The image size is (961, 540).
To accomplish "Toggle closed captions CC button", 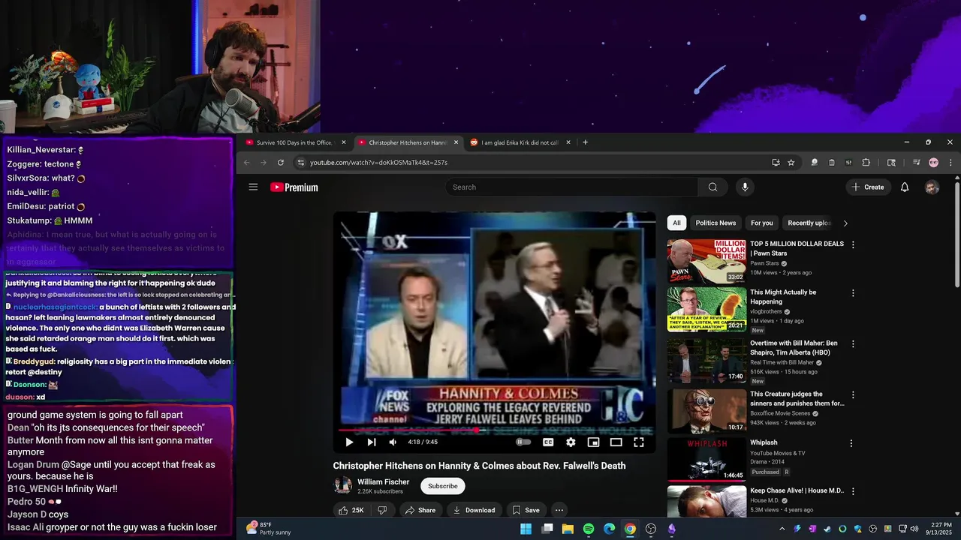I will [x=548, y=442].
